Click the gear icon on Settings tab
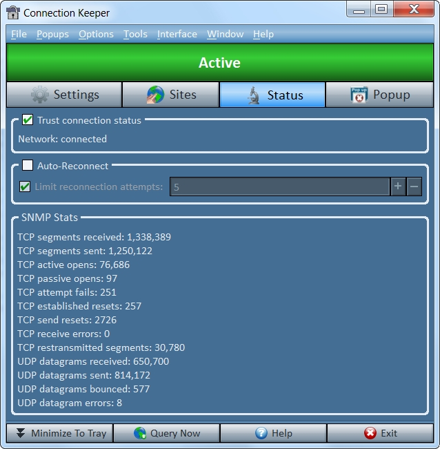 coord(40,95)
